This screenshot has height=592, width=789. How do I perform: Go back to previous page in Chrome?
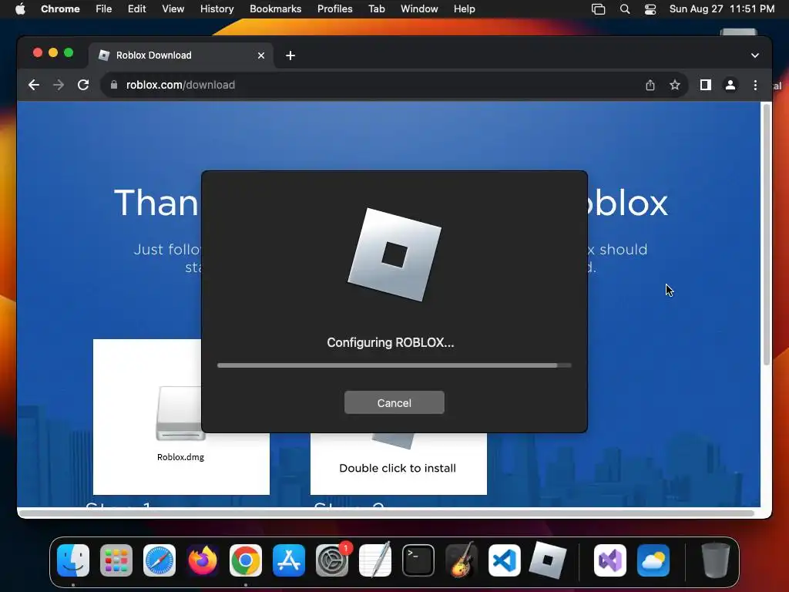click(x=34, y=85)
